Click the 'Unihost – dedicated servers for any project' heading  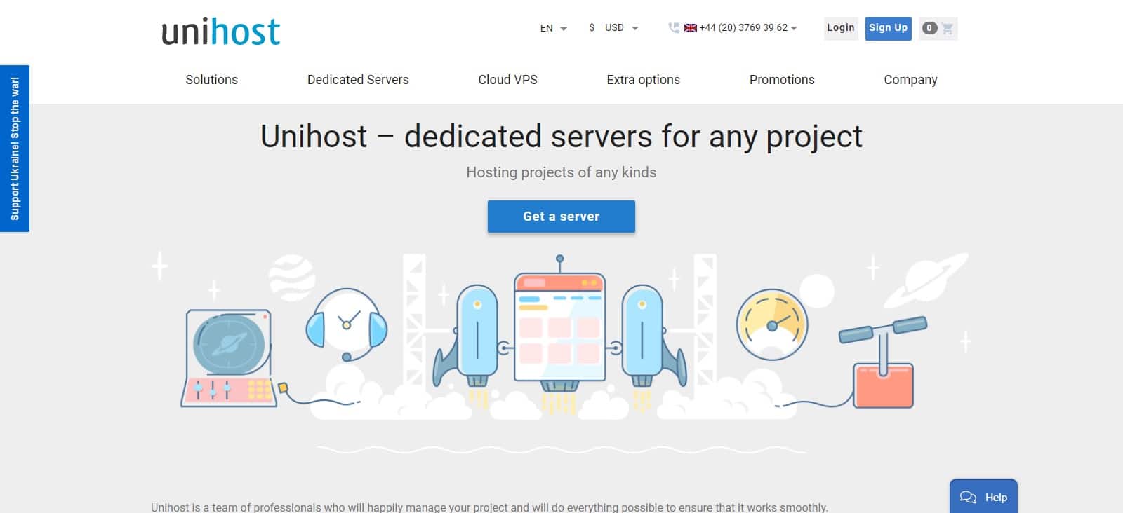coord(561,136)
